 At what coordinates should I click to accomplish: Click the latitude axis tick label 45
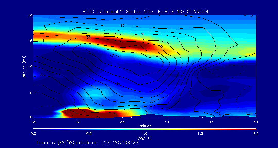point(211,122)
